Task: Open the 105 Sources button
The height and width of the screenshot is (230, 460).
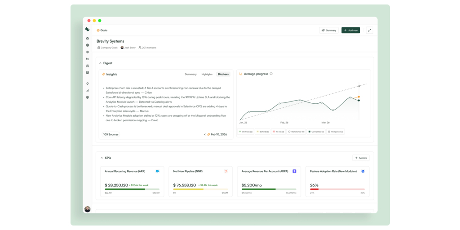Action: click(x=111, y=134)
